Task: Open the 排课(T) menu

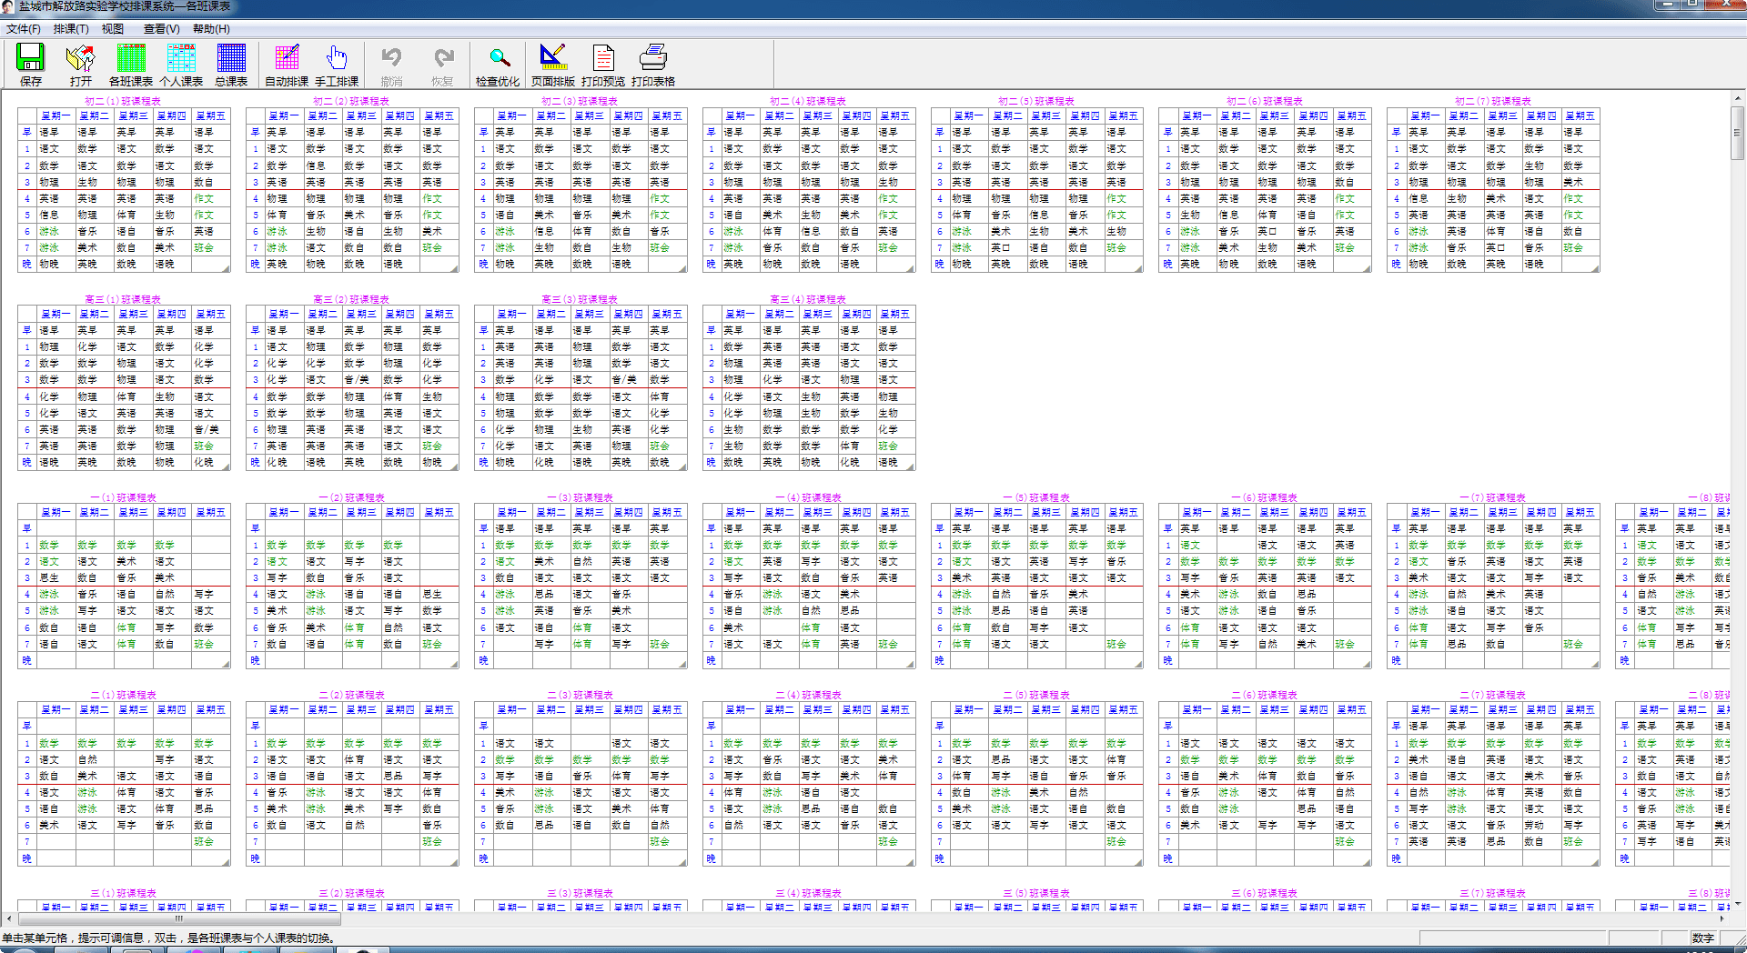Action: (71, 29)
